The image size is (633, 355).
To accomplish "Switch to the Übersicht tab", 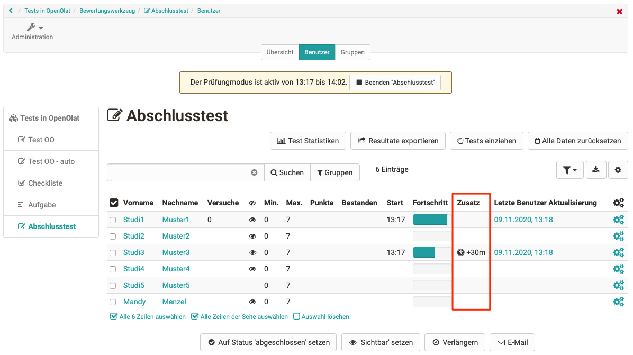I will pyautogui.click(x=280, y=52).
